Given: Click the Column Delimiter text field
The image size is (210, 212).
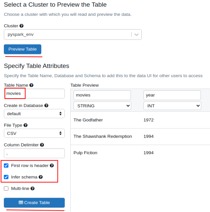Looking at the screenshot, I should [34, 153].
